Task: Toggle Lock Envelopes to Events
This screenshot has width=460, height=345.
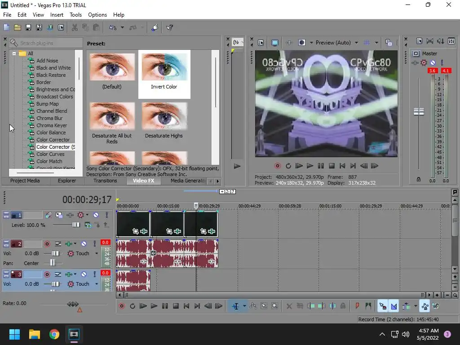Action: [x=425, y=306]
